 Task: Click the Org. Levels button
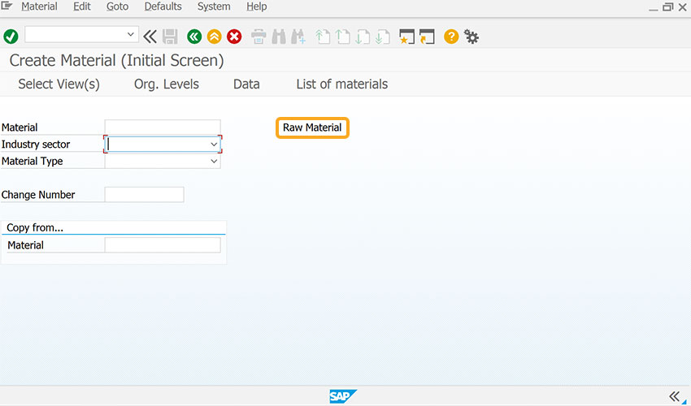pos(167,84)
